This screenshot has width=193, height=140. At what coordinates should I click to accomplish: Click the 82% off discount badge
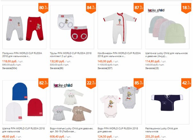(43, 84)
